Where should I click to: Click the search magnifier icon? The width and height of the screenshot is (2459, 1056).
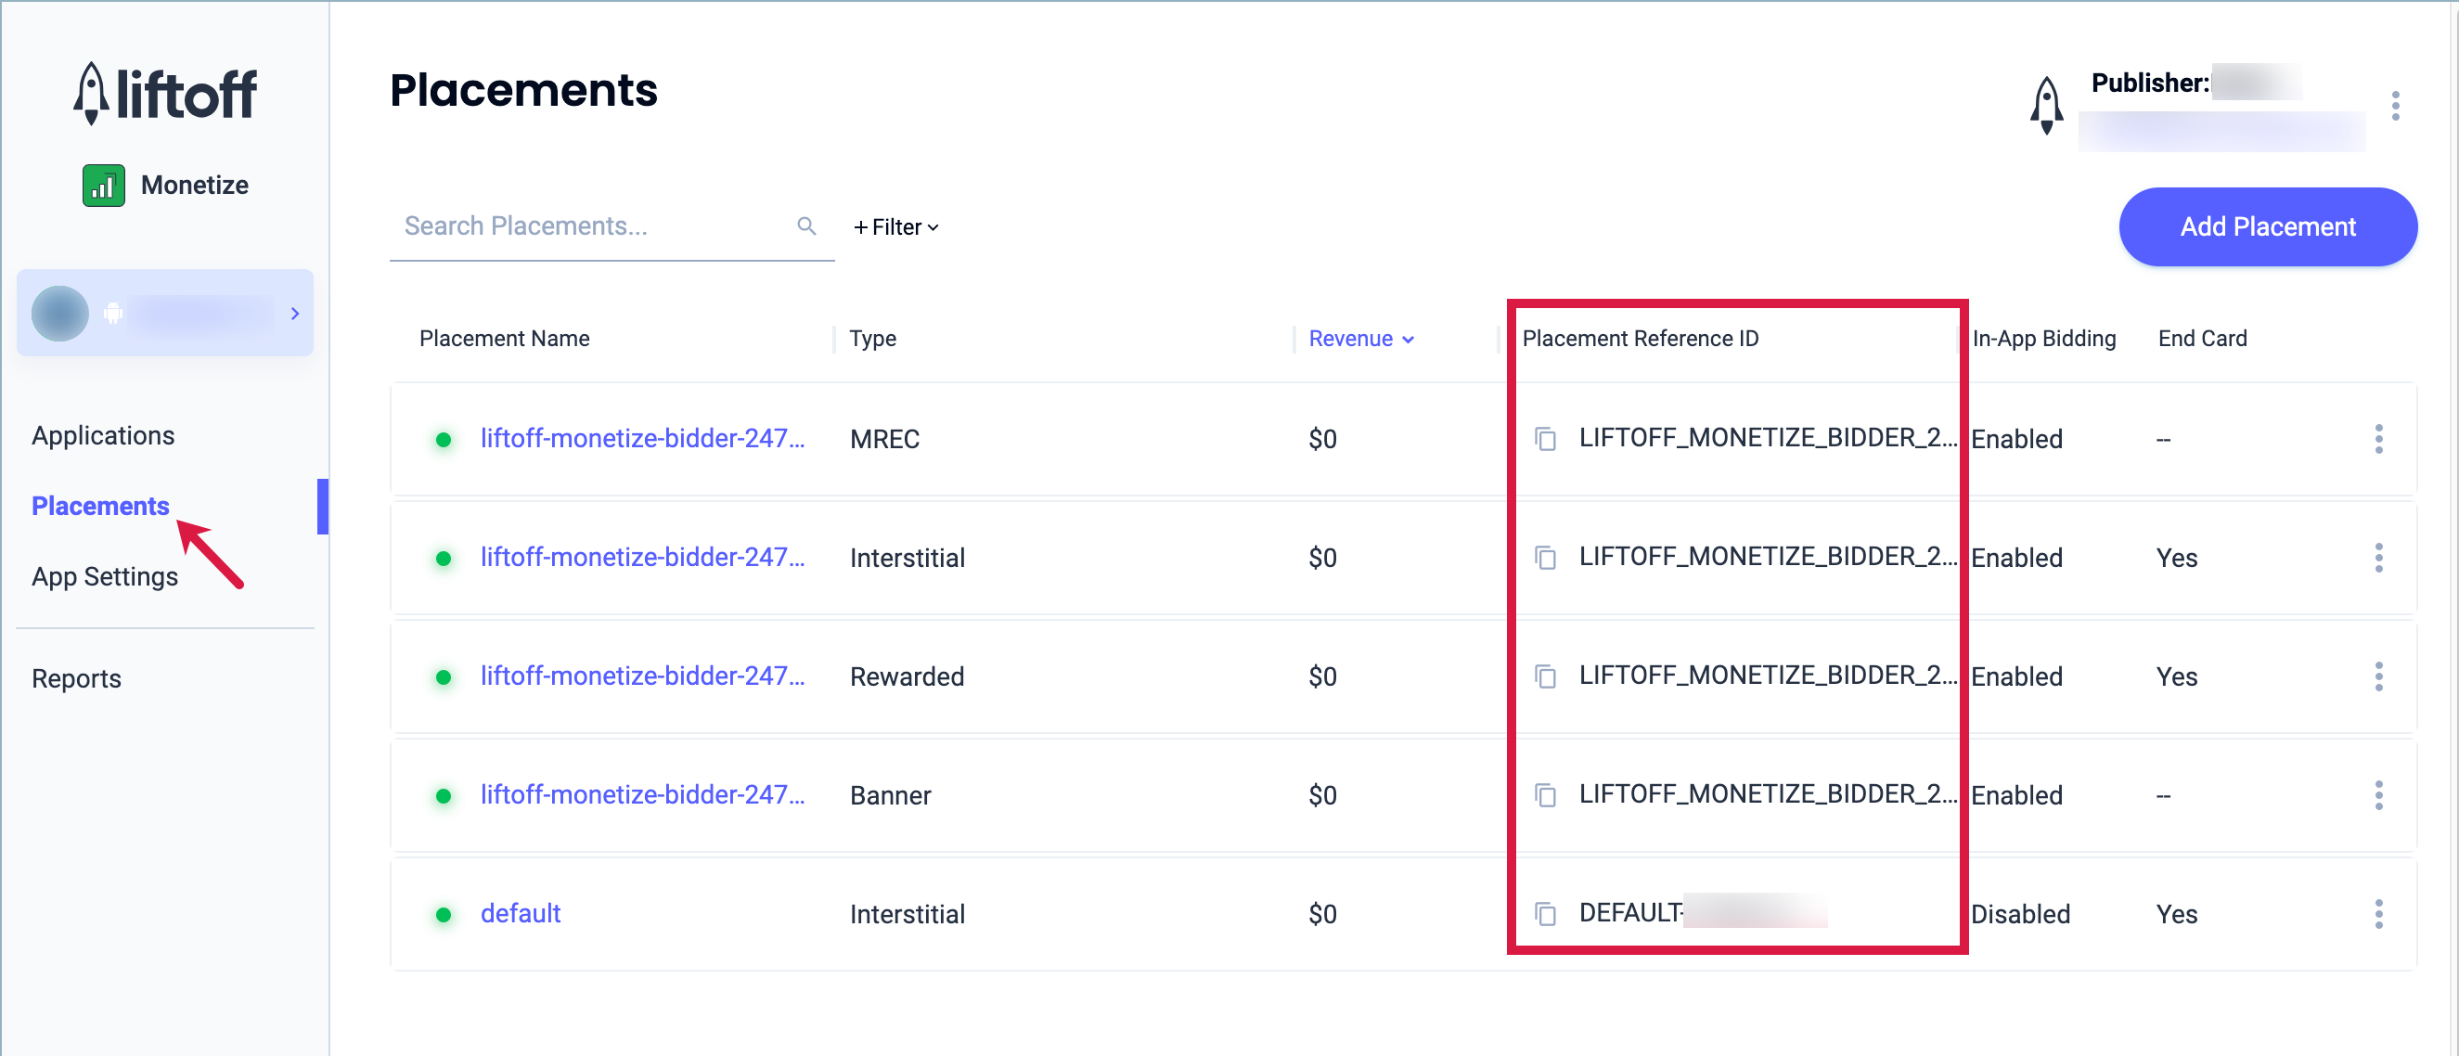click(x=806, y=226)
